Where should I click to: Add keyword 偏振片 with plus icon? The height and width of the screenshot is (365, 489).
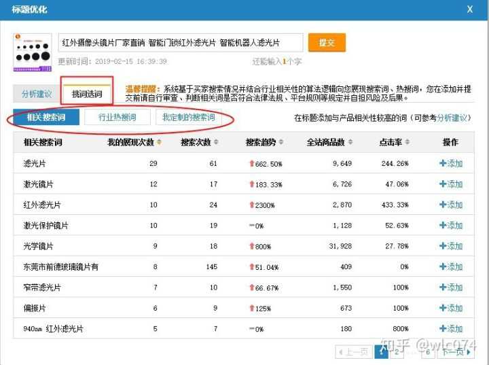(451, 308)
